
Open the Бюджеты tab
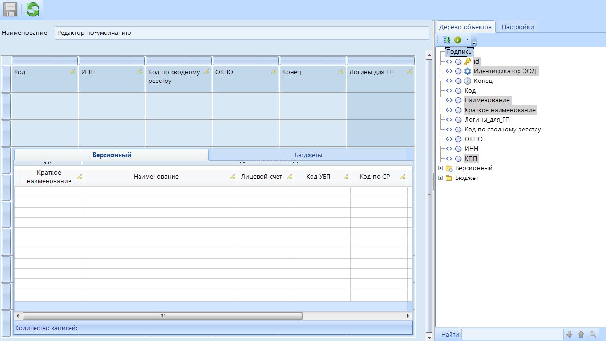click(x=308, y=155)
